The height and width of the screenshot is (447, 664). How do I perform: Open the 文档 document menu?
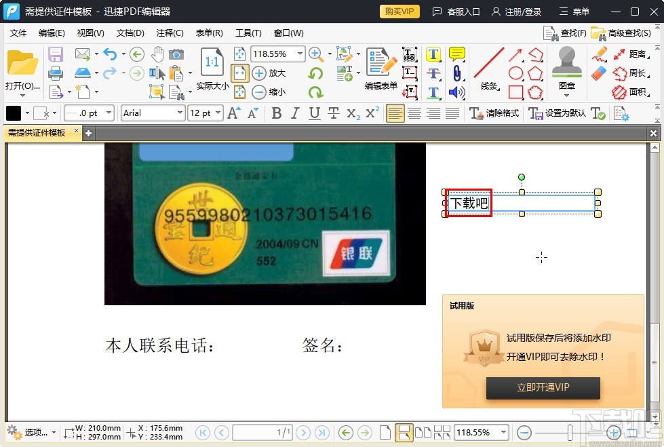128,33
